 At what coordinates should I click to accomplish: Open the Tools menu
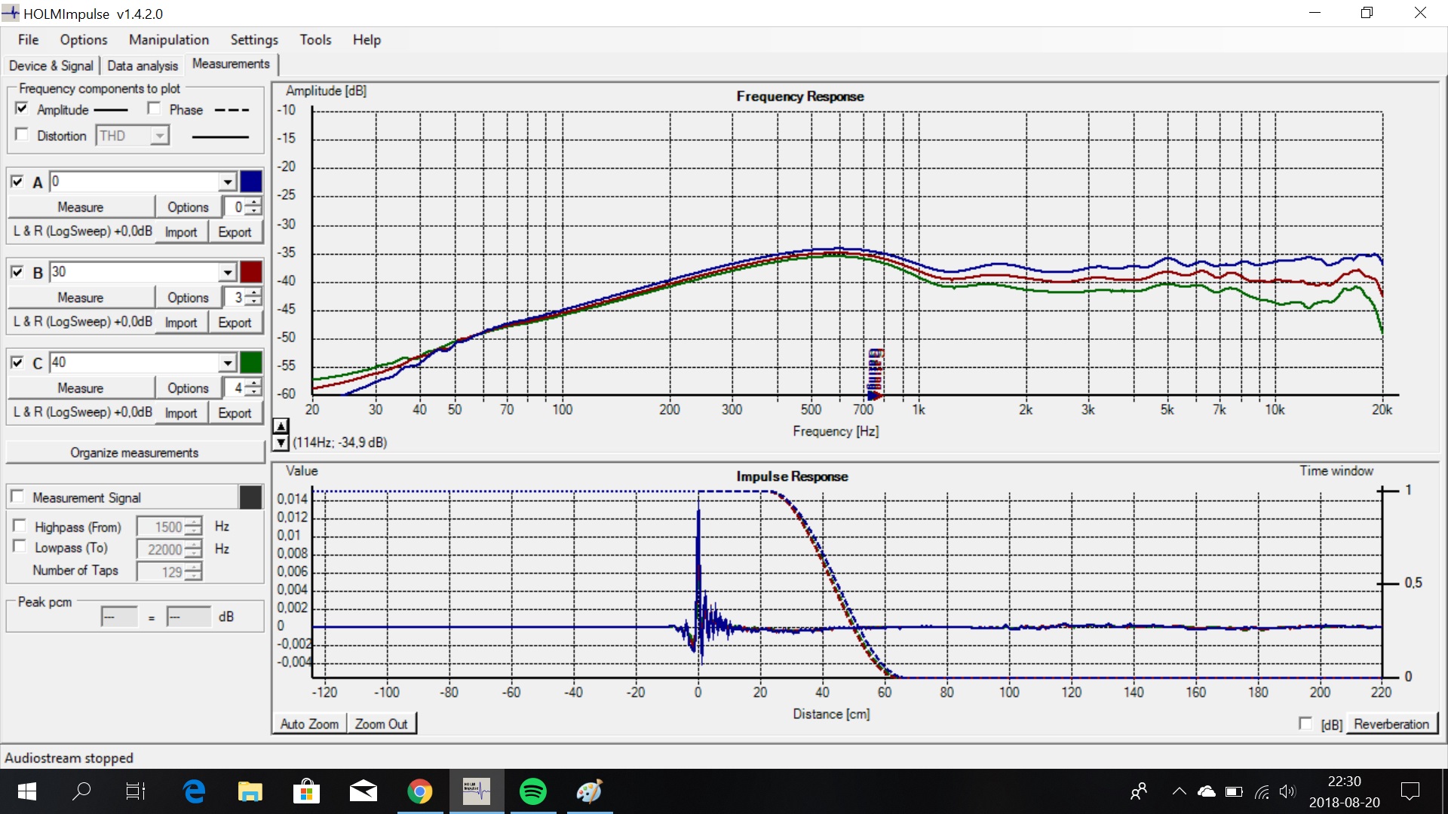click(314, 40)
